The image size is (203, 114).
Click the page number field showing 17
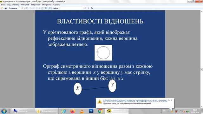click(x=21, y=8)
